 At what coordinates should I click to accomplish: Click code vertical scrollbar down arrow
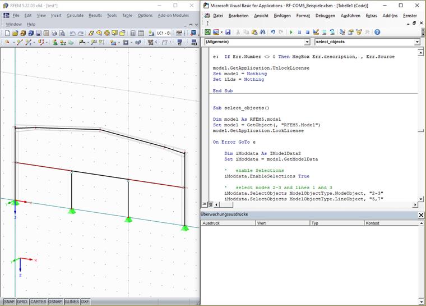pos(421,199)
